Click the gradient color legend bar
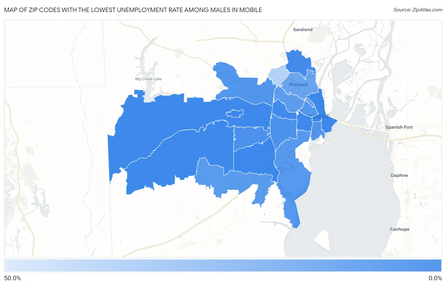Screen dimensions: 446x285 click(223, 266)
